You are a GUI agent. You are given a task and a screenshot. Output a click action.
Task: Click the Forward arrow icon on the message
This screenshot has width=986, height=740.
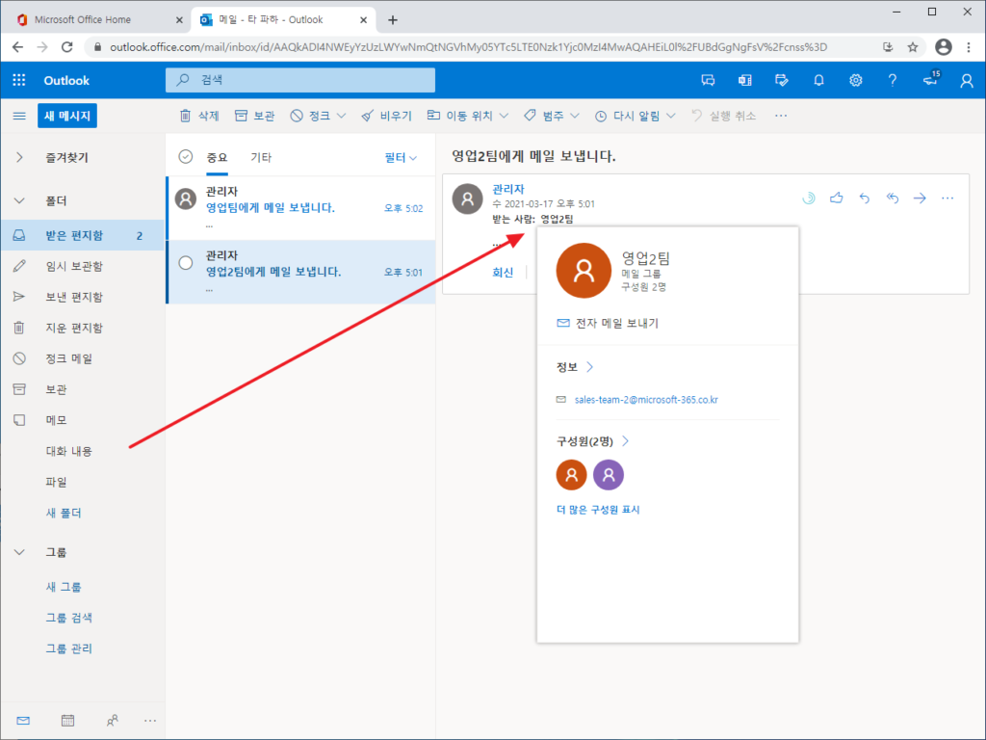920,198
